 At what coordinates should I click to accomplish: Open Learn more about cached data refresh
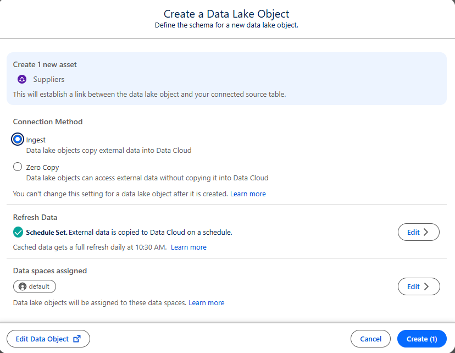188,247
